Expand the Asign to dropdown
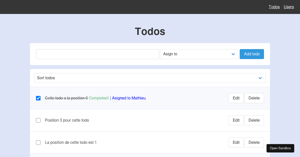The height and width of the screenshot is (157, 300). [x=199, y=54]
